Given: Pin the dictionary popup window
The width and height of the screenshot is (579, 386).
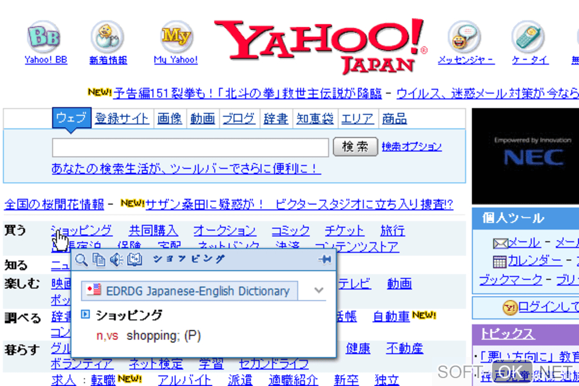Looking at the screenshot, I should [x=325, y=259].
